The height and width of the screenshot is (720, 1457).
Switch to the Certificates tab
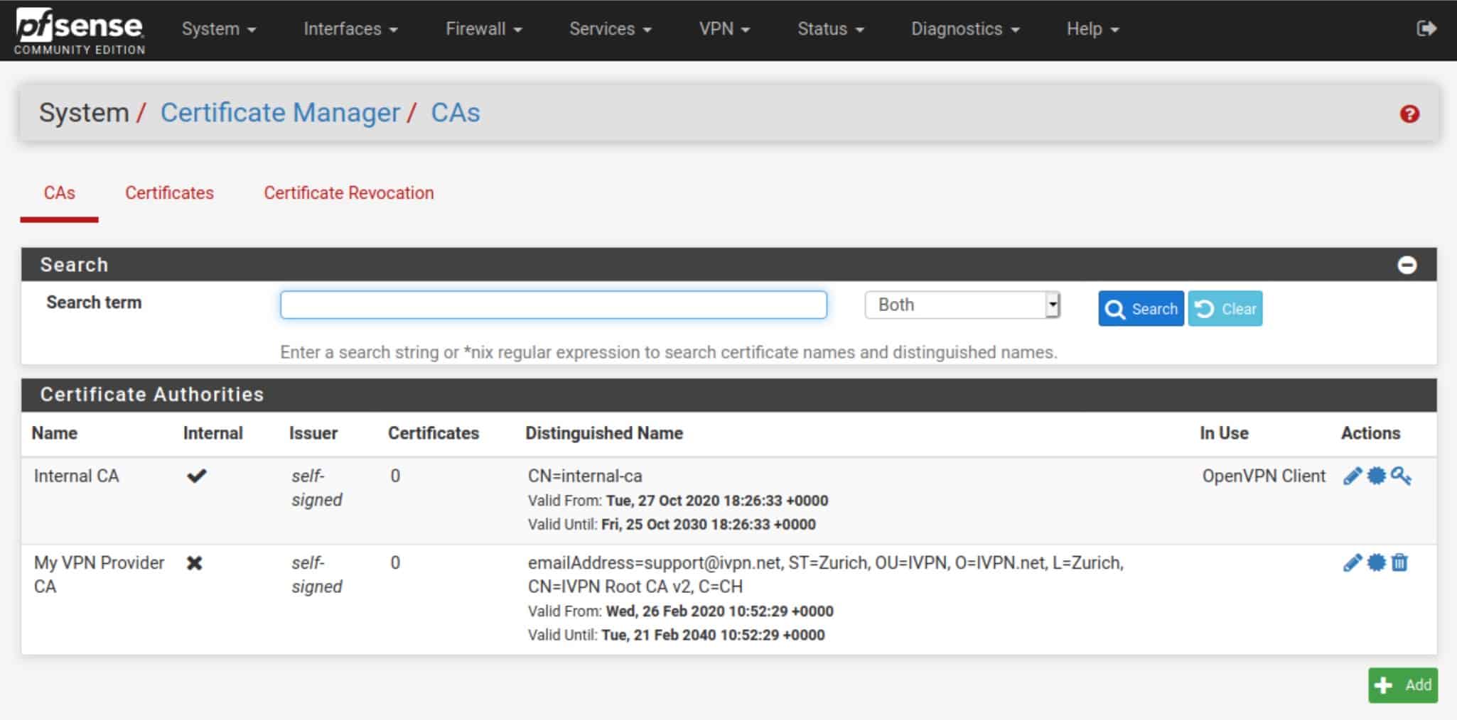169,193
